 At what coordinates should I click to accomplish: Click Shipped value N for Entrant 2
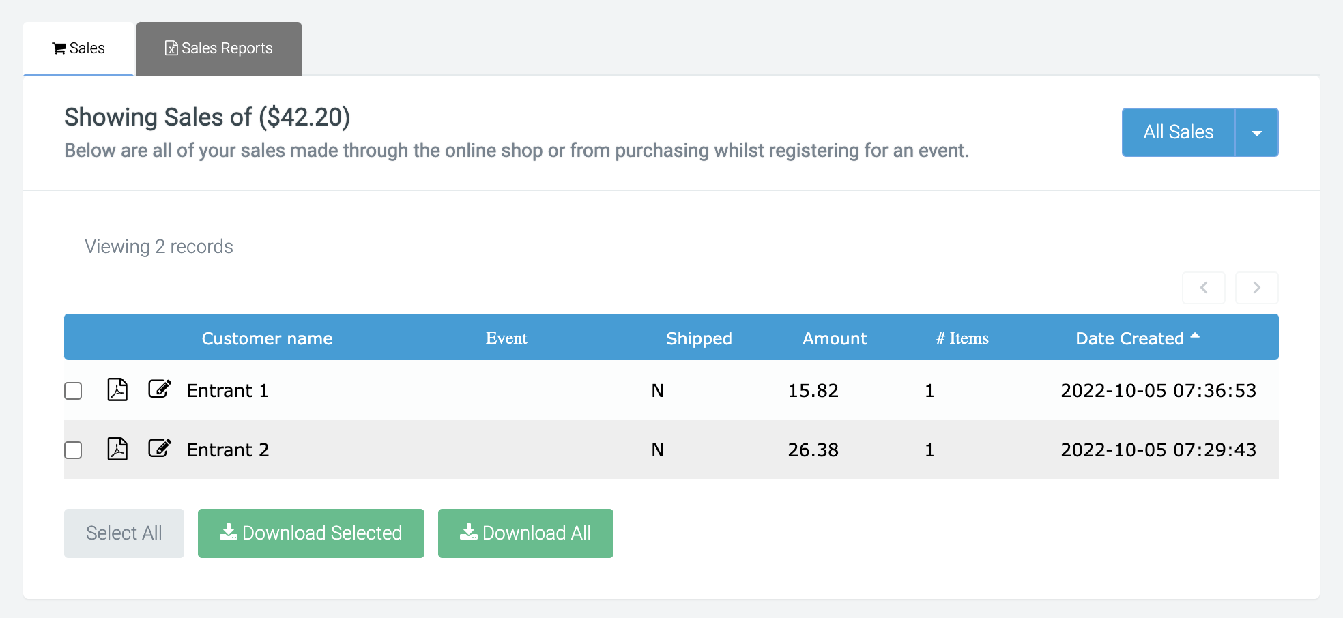[x=658, y=450]
